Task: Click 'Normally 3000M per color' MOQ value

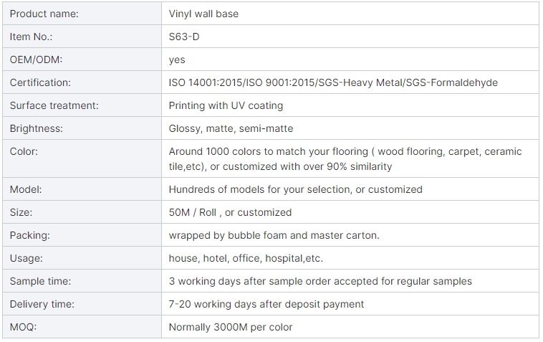Action: pos(231,327)
